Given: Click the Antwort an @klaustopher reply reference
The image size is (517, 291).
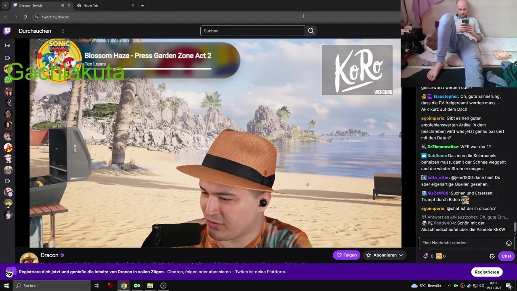Looking at the screenshot, I should pyautogui.click(x=464, y=217).
